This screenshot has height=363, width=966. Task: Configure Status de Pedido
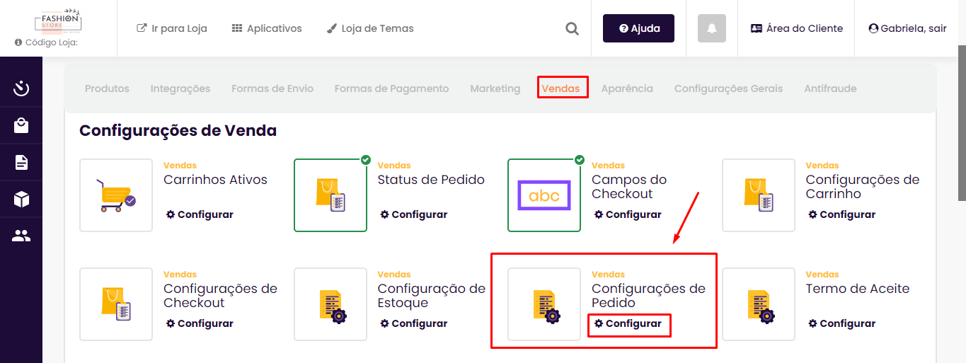[413, 214]
